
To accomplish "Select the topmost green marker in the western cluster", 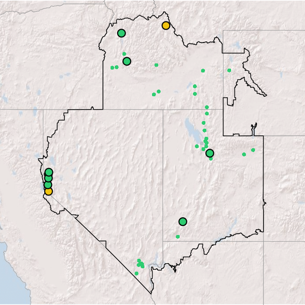I will (49, 172).
